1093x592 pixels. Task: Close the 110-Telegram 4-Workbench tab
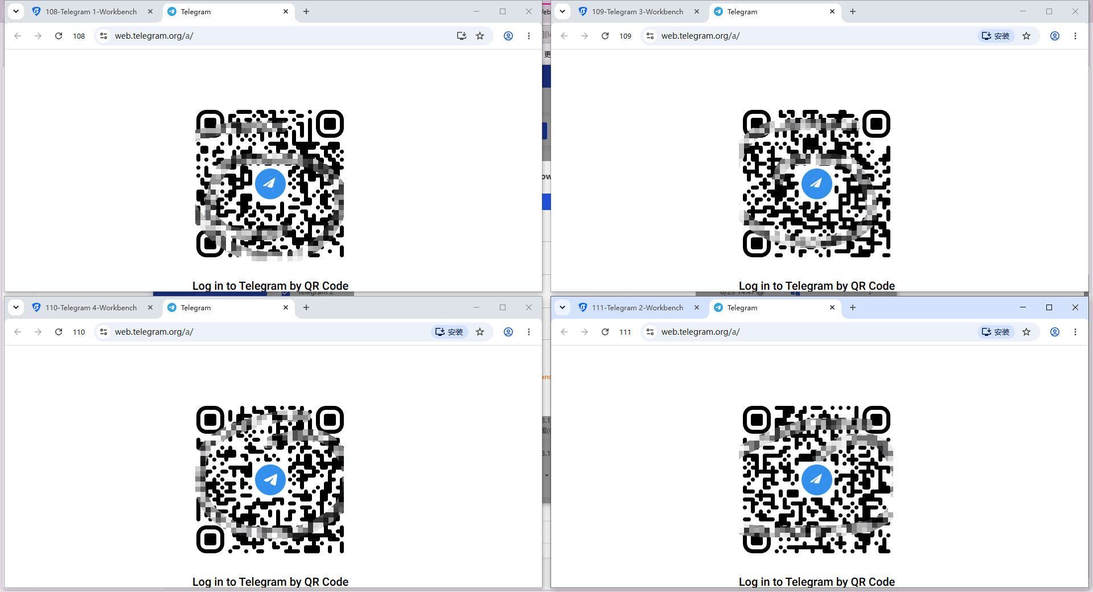point(150,307)
